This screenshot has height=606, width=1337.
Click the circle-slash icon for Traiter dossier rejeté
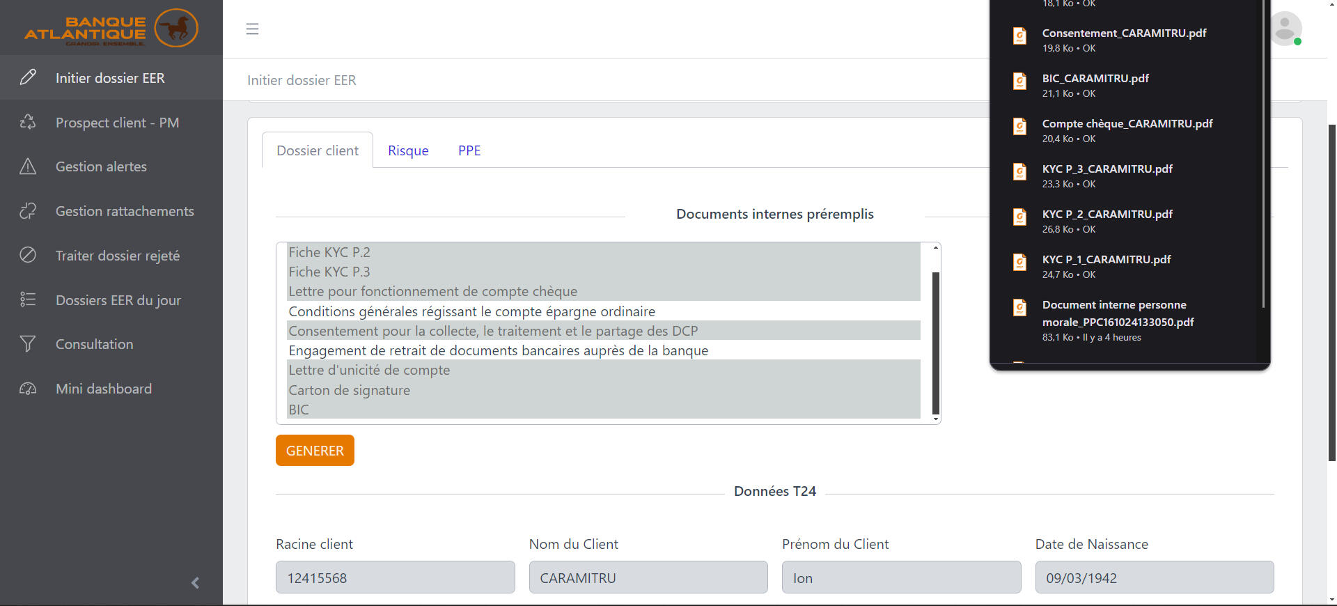28,255
